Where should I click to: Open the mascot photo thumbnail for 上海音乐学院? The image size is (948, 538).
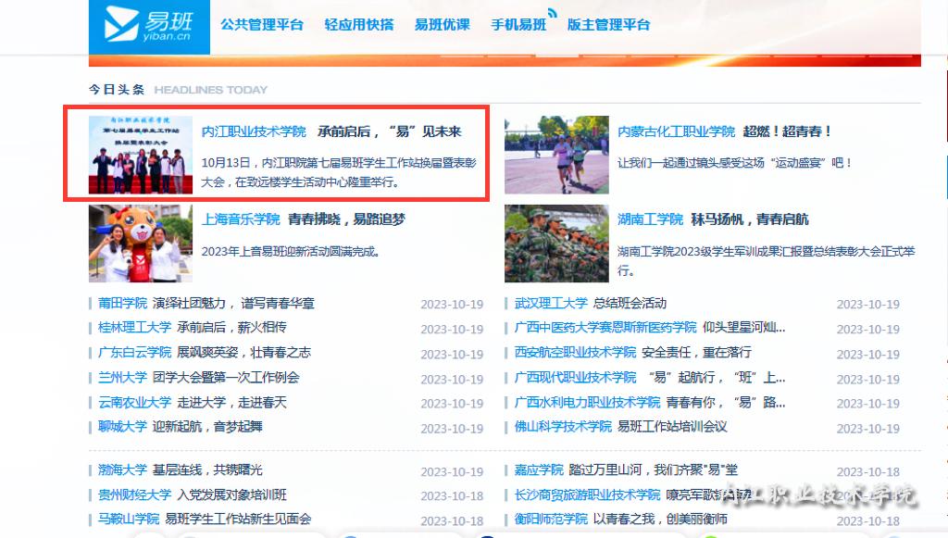[x=141, y=244]
